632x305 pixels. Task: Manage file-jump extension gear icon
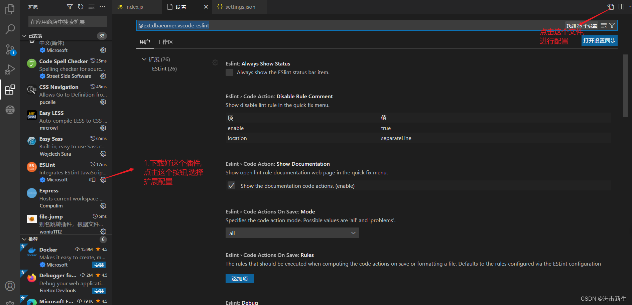pyautogui.click(x=103, y=232)
